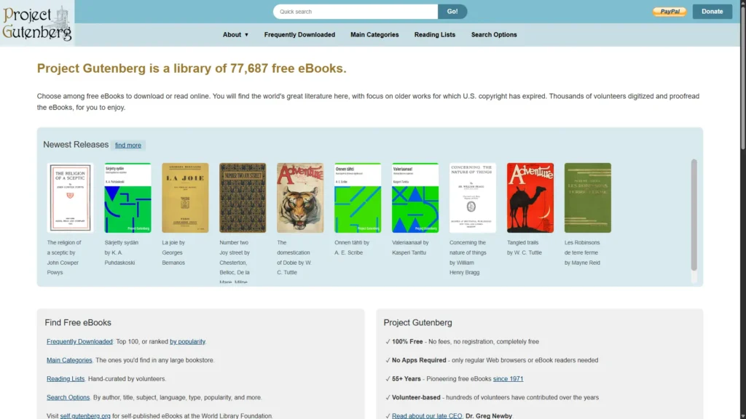Viewport: 746px width, 419px height.
Task: Click caption Valeriaanaa! by Kasperi Tanttu
Action: coord(410,247)
